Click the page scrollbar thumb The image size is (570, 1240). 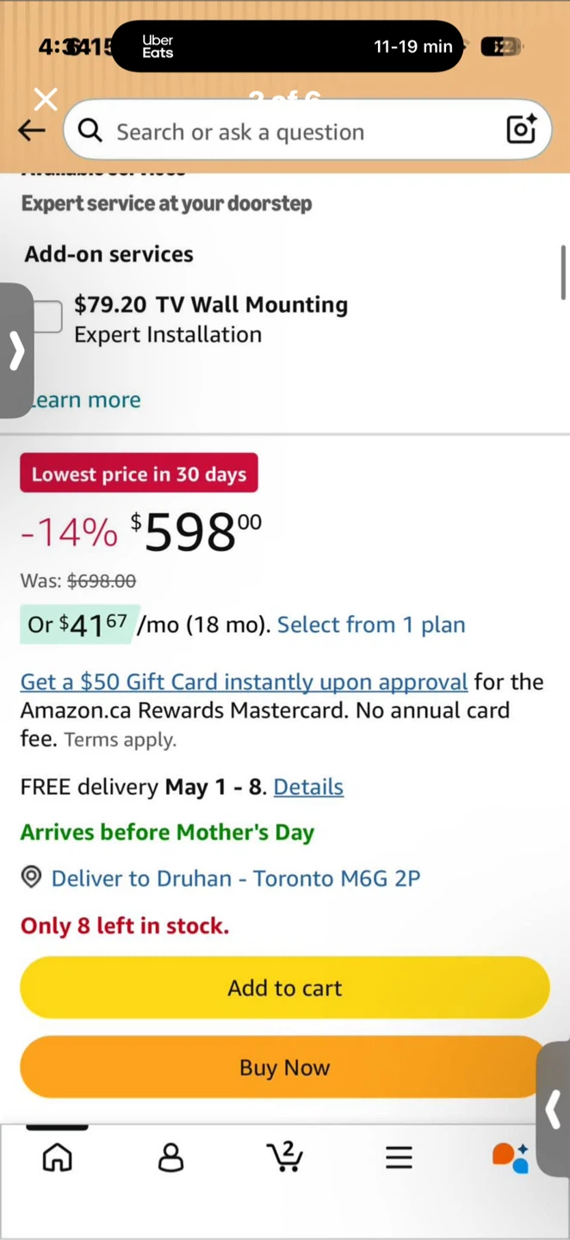(x=563, y=272)
